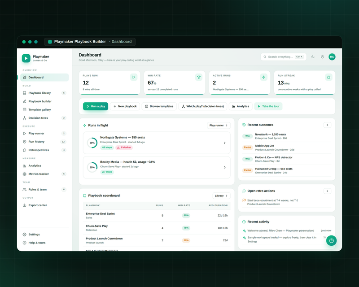Click the Run a play button
The height and width of the screenshot is (287, 359).
point(96,106)
